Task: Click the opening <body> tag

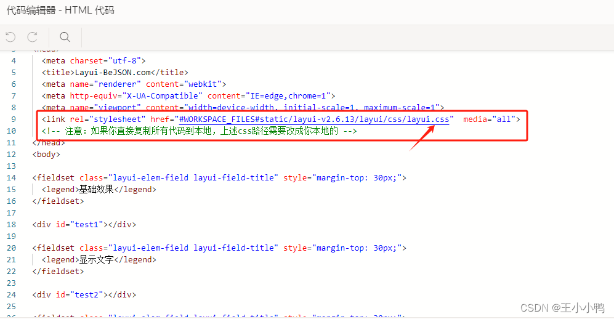Action: point(46,154)
